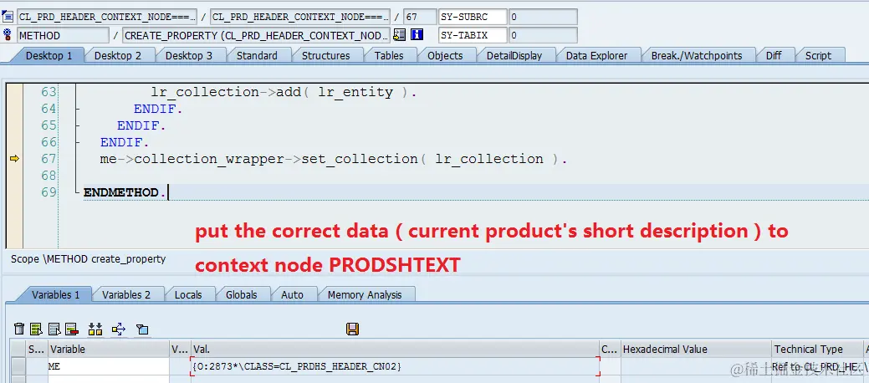This screenshot has width=869, height=383.
Task: Switch to Desktop 1 tab
Action: click(x=49, y=55)
